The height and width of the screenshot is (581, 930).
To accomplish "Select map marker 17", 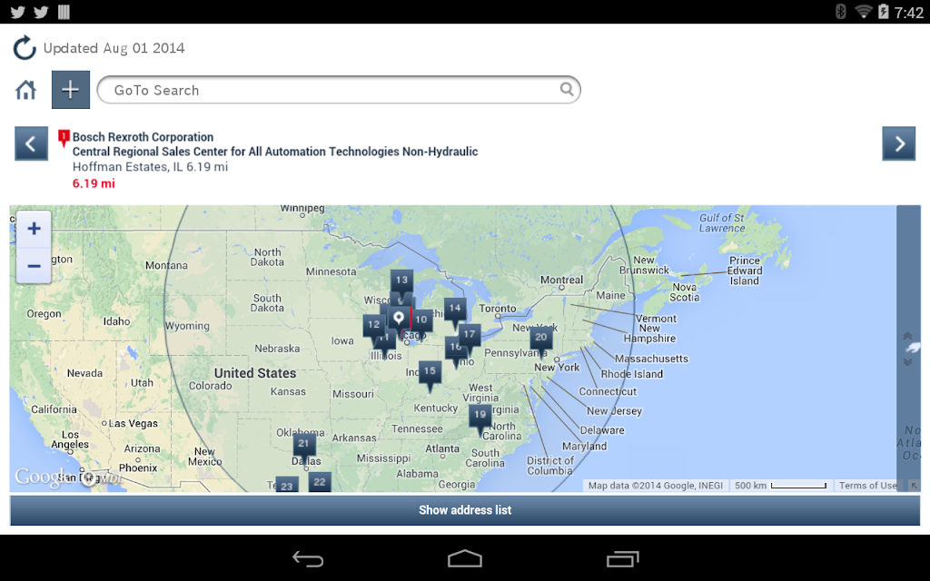I will pyautogui.click(x=470, y=336).
